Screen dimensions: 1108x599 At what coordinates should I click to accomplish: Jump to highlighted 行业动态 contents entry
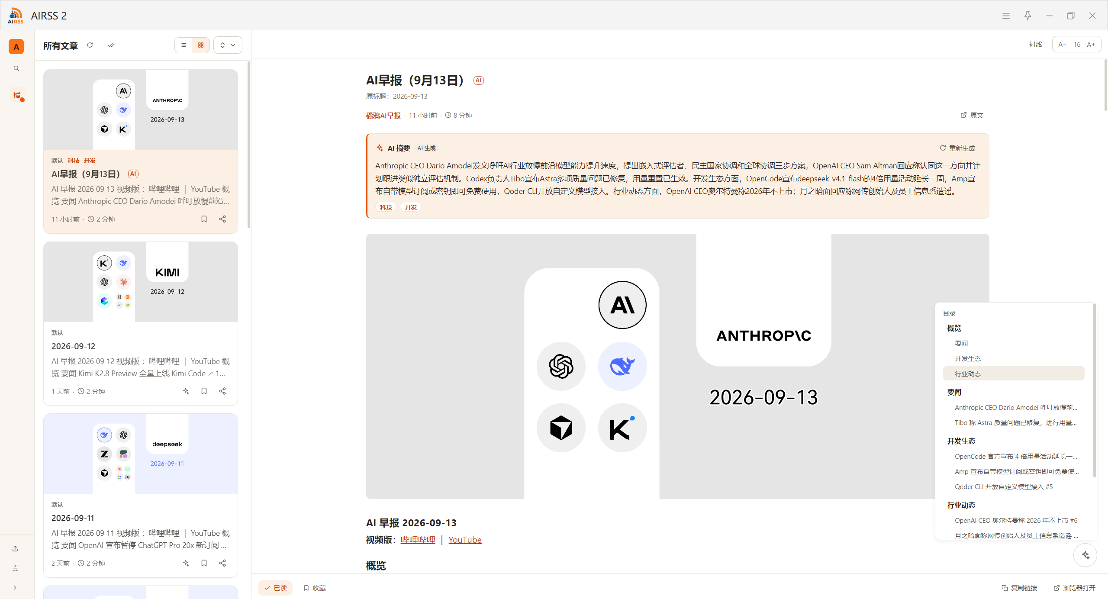click(x=1014, y=374)
